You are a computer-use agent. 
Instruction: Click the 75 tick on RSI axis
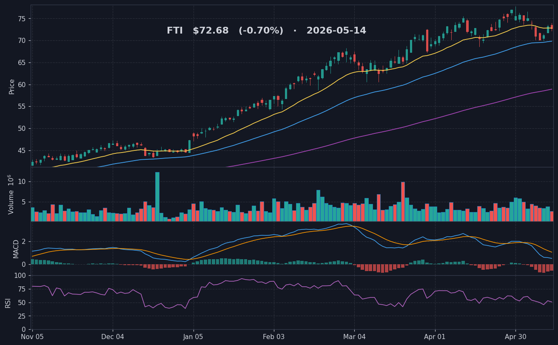point(23,289)
